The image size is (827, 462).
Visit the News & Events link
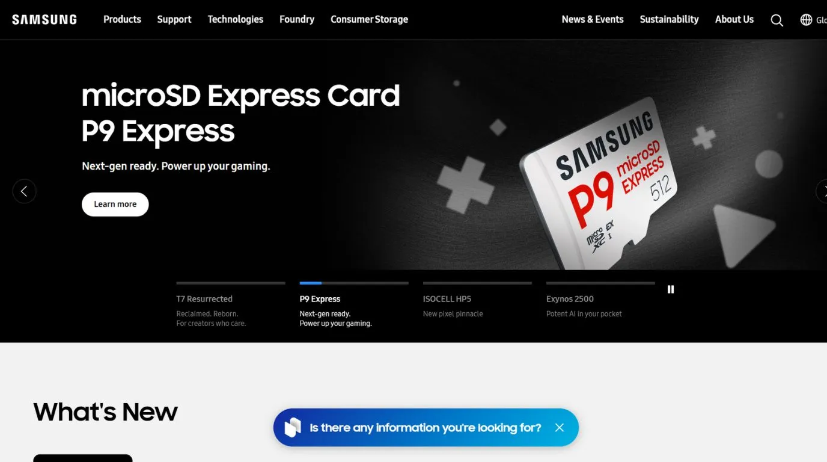coord(593,19)
